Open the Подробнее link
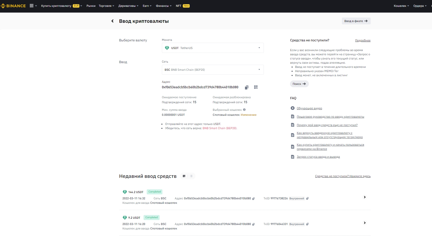The image size is (432, 236). click(x=363, y=40)
